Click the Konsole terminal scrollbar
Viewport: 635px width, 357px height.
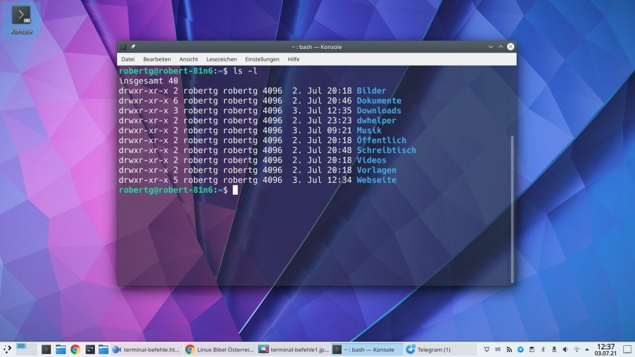[x=512, y=209]
